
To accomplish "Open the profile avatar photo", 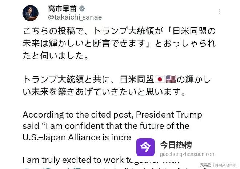I will (x=31, y=13).
